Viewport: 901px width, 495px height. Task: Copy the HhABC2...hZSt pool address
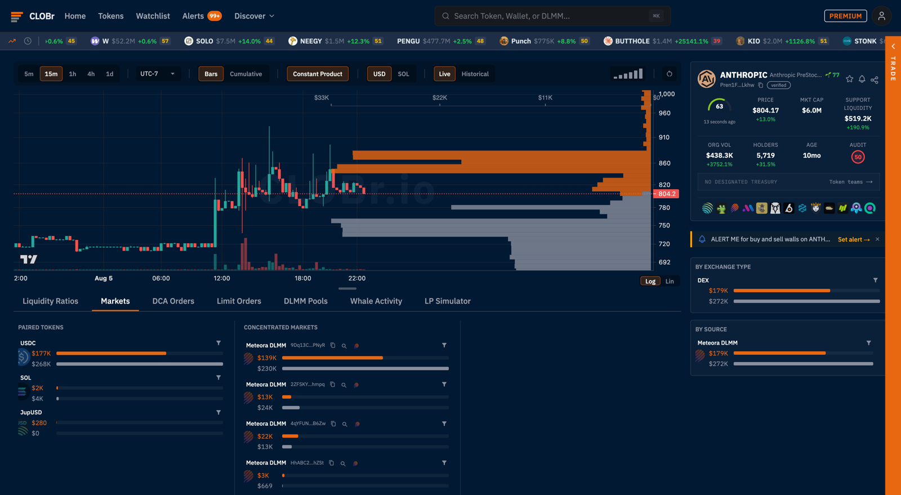pyautogui.click(x=331, y=463)
